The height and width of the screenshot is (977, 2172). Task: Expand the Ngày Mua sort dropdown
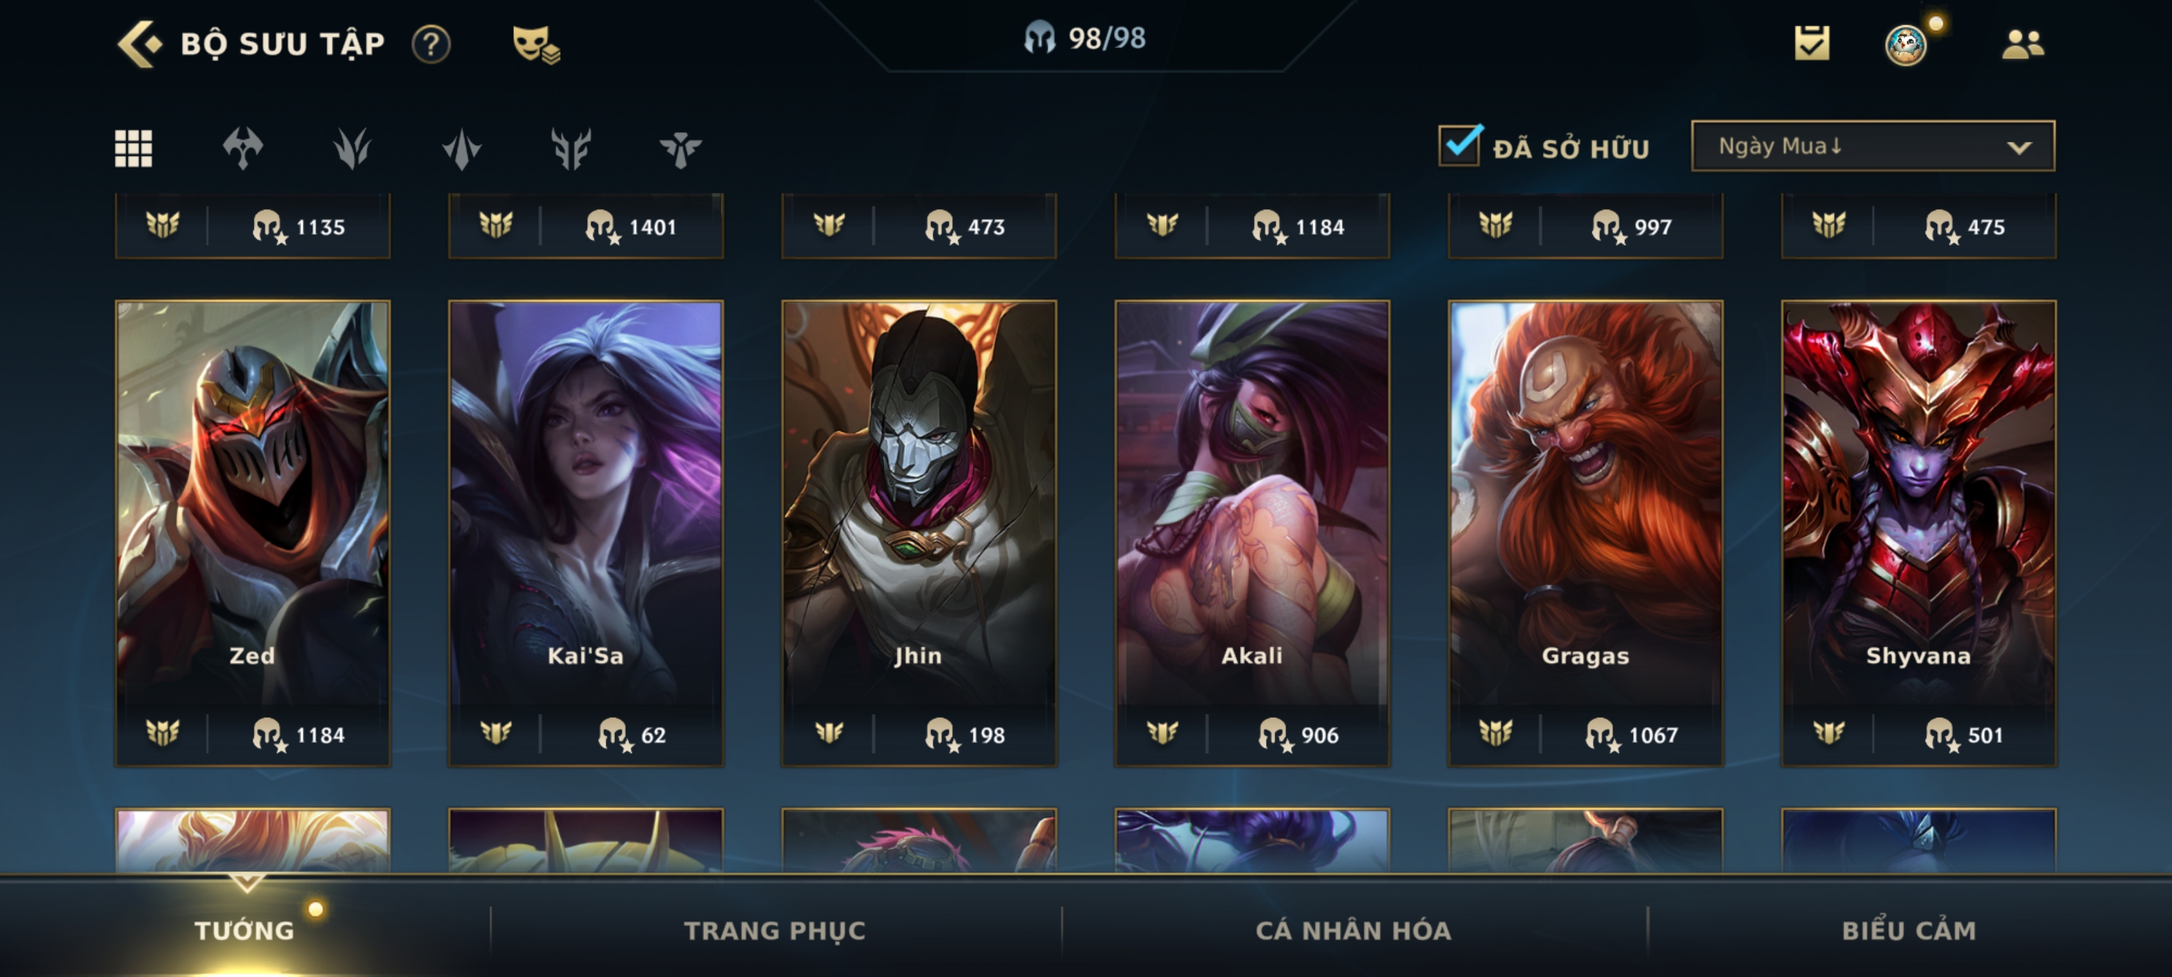1872,146
